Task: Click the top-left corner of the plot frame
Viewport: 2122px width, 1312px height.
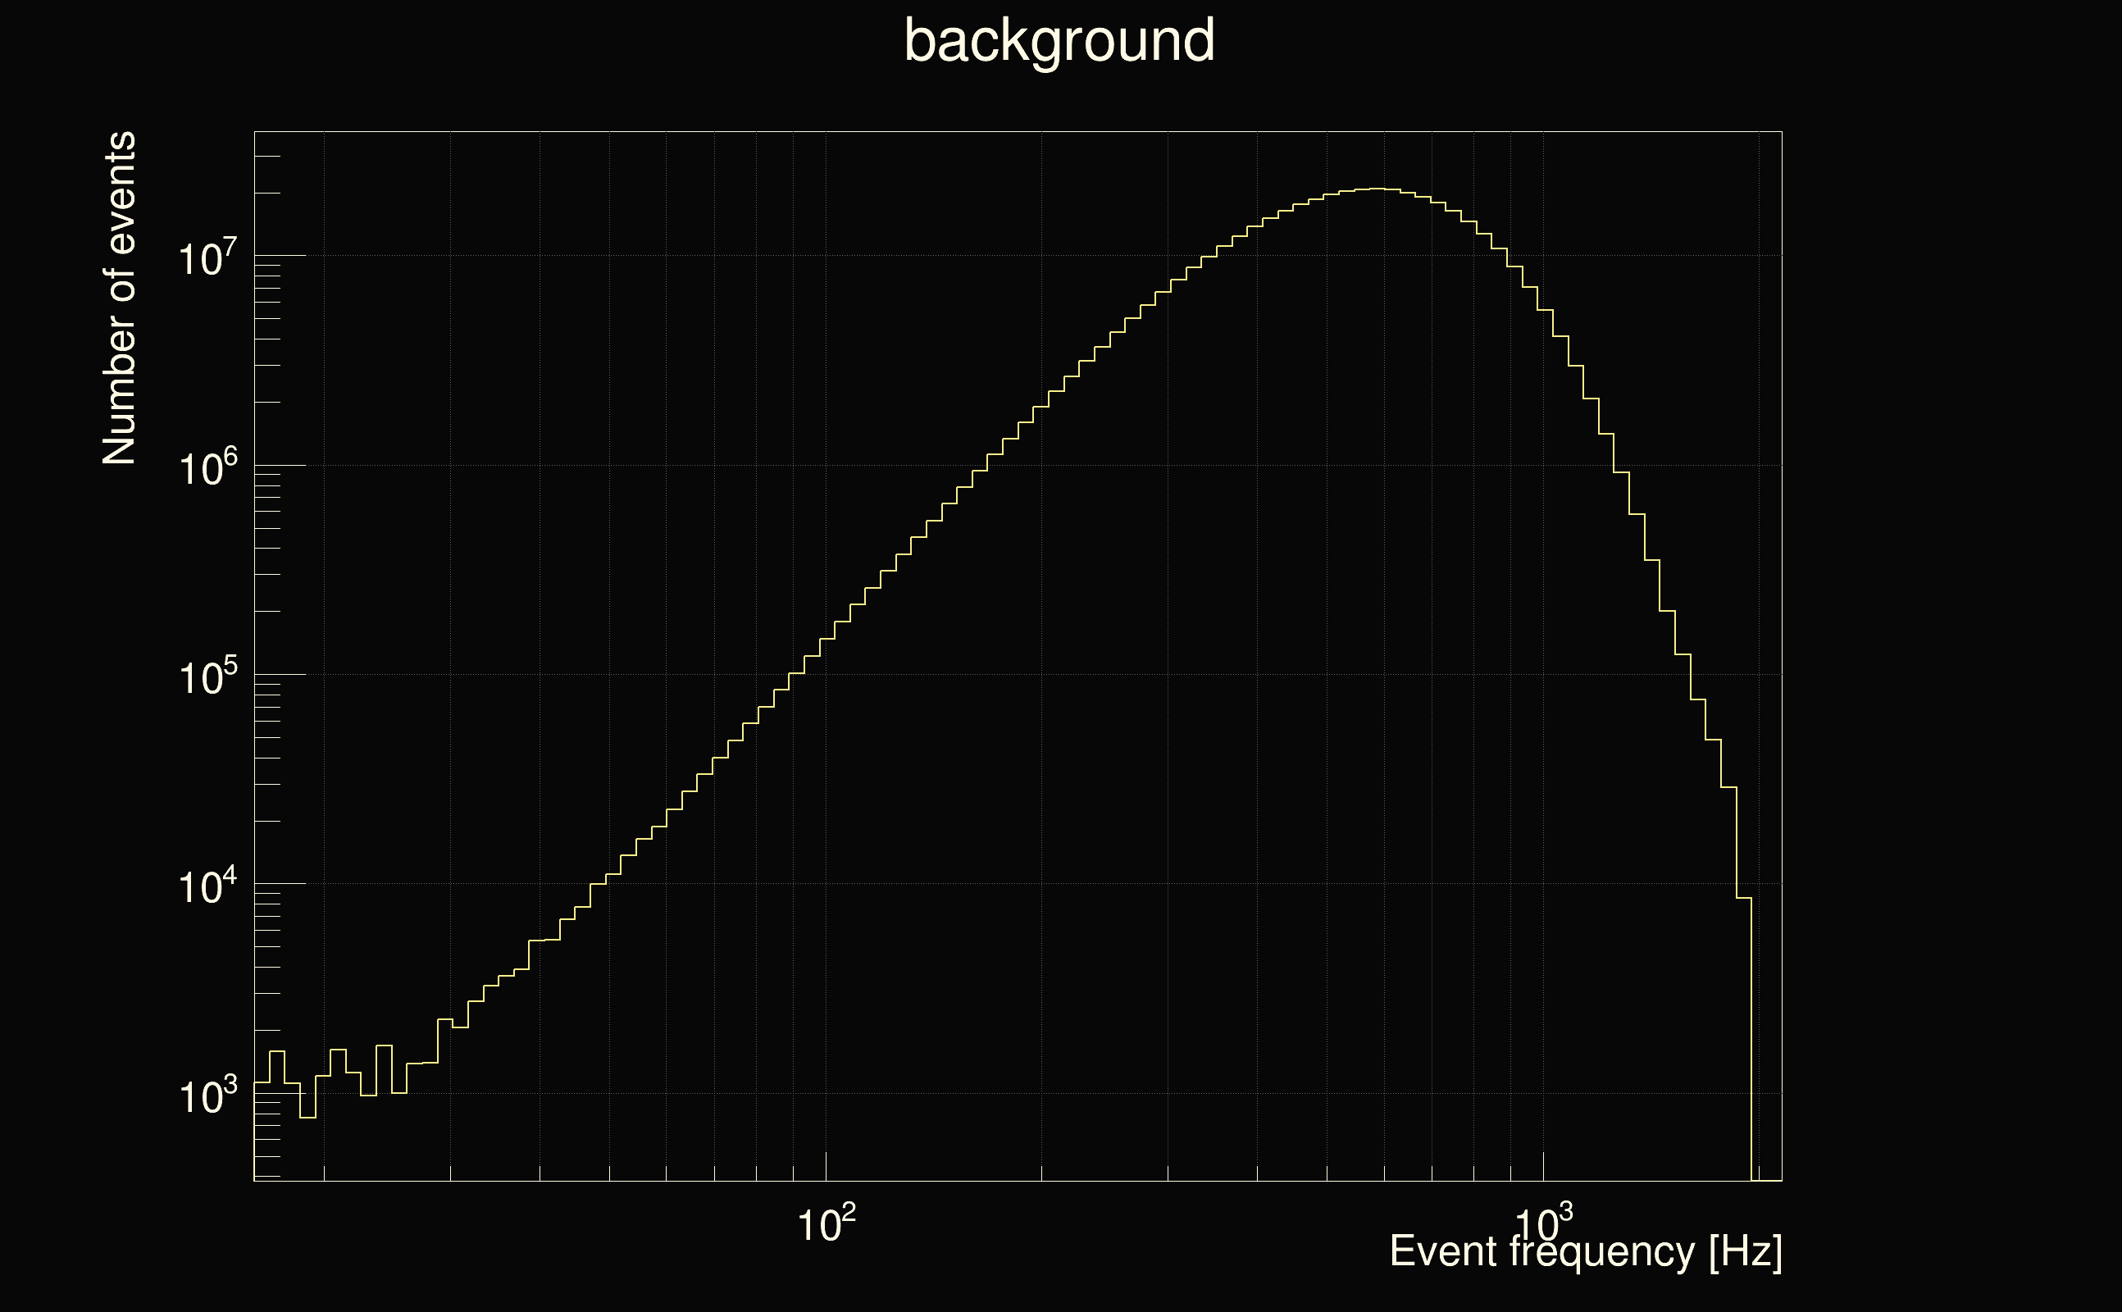Action: 254,132
